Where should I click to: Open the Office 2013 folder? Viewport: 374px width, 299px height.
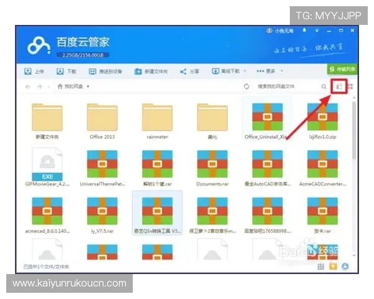(102, 121)
